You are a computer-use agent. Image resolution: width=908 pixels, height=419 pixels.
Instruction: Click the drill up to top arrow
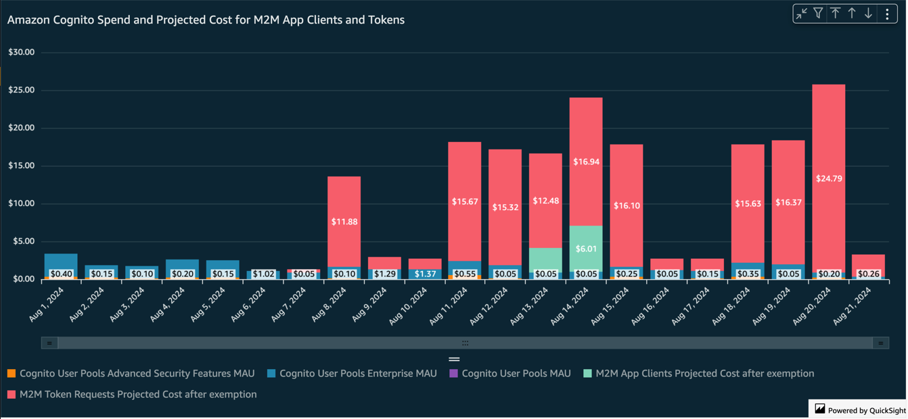click(x=836, y=13)
